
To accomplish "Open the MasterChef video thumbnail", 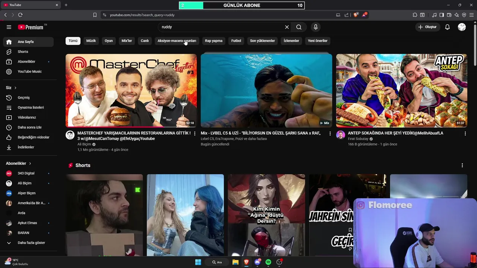I will click(x=131, y=90).
